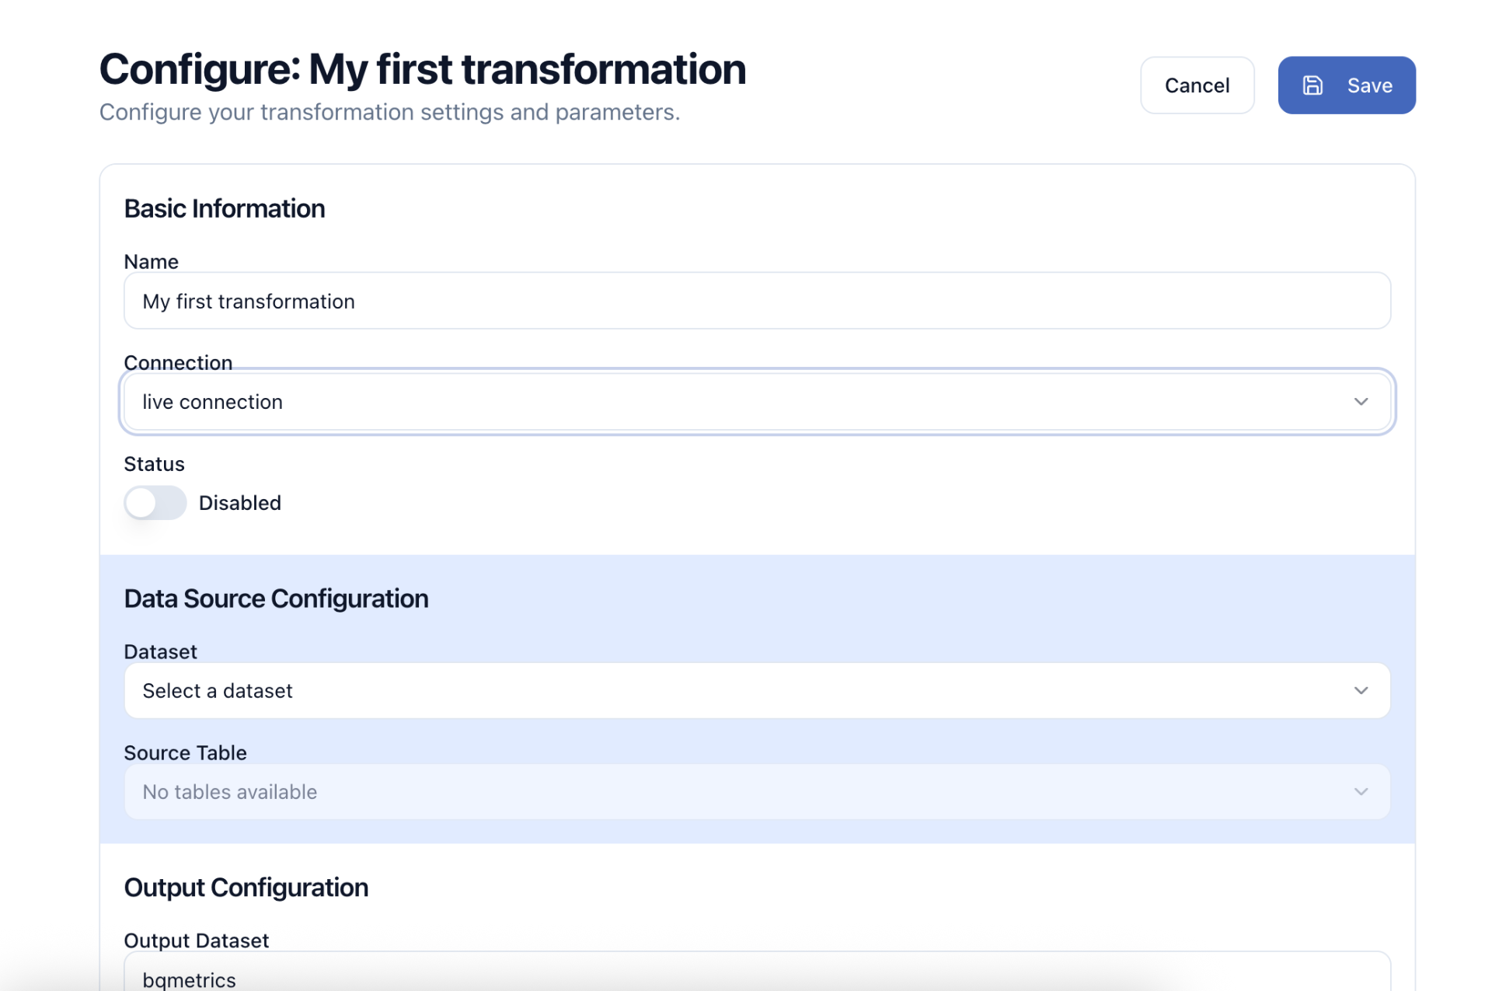
Task: Click the Cancel button
Action: pos(1197,85)
